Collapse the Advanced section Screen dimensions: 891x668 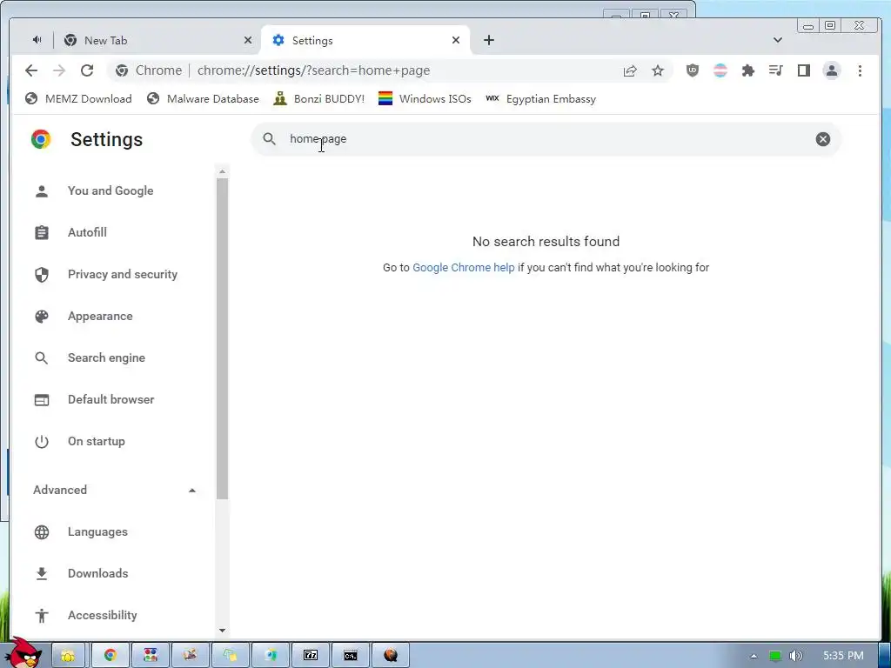[x=192, y=491]
